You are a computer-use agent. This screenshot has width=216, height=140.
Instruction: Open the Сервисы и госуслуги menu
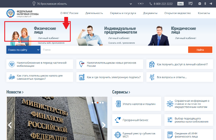(x=123, y=13)
